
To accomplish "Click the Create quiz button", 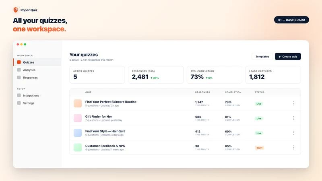I will [288, 56].
